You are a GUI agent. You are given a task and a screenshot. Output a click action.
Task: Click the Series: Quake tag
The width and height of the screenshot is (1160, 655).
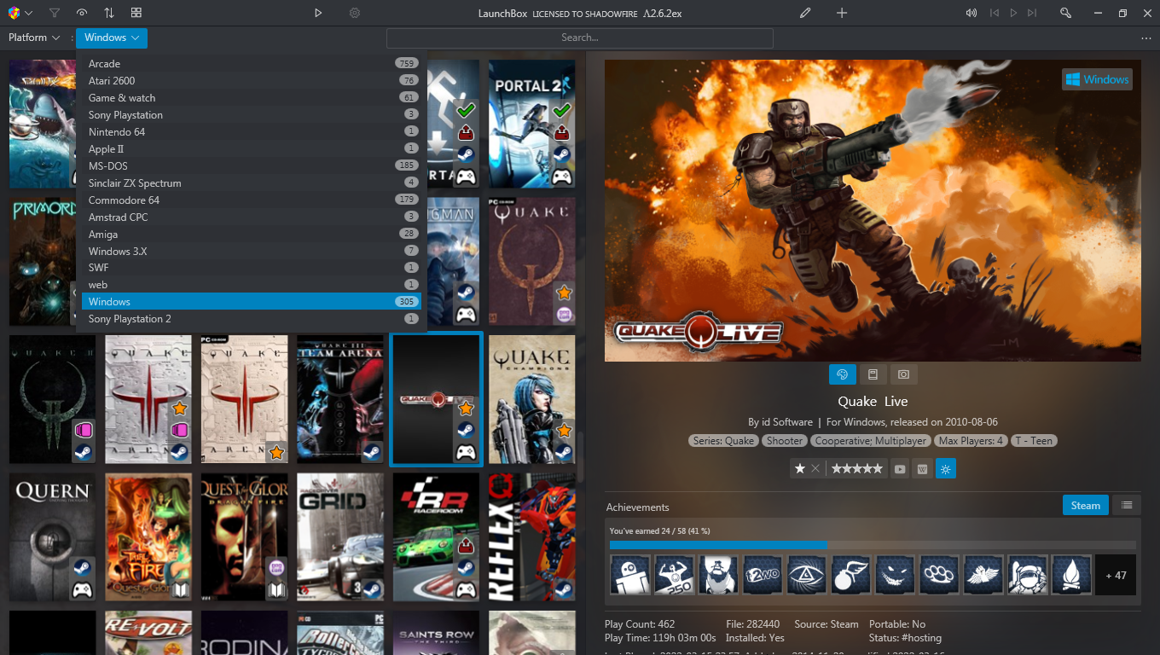pyautogui.click(x=723, y=441)
